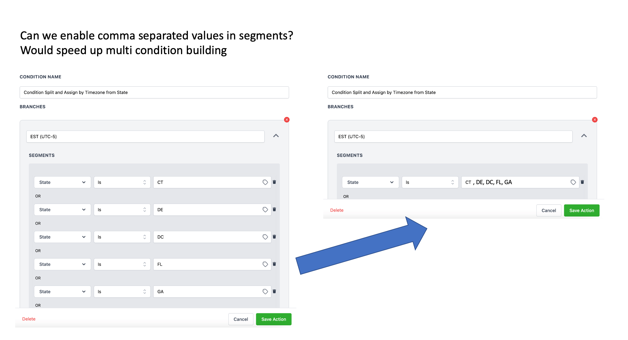
Task: Click the tag icon in the CT segment row
Action: [x=265, y=182]
